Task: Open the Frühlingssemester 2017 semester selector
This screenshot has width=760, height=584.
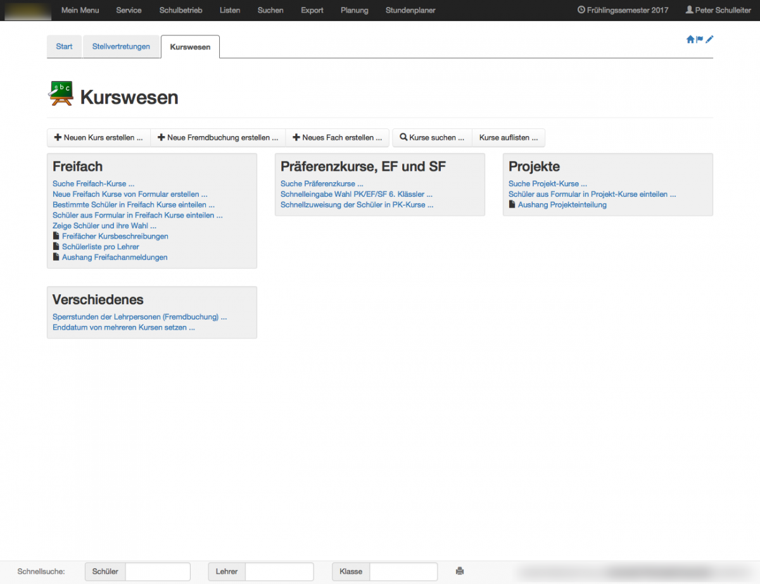Action: (x=623, y=10)
